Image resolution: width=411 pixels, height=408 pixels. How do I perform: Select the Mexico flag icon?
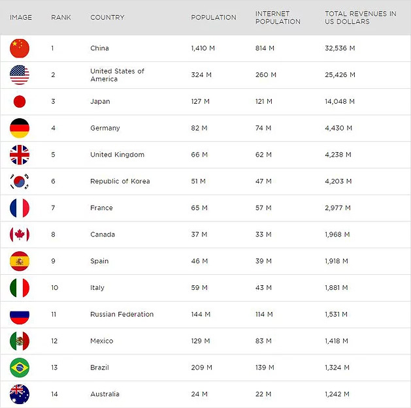(x=20, y=341)
